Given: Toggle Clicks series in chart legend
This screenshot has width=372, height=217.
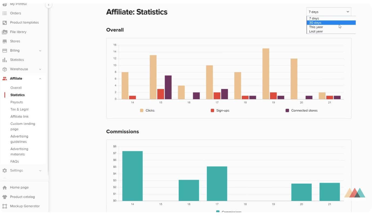Looking at the screenshot, I should click(x=147, y=110).
